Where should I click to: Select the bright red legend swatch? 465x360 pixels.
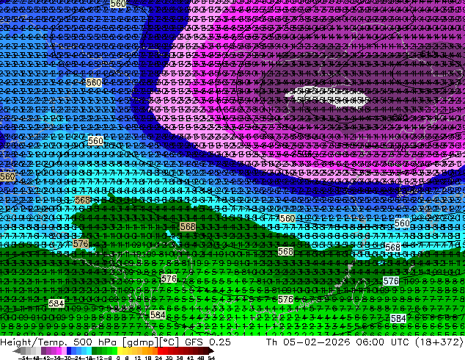[160, 350]
